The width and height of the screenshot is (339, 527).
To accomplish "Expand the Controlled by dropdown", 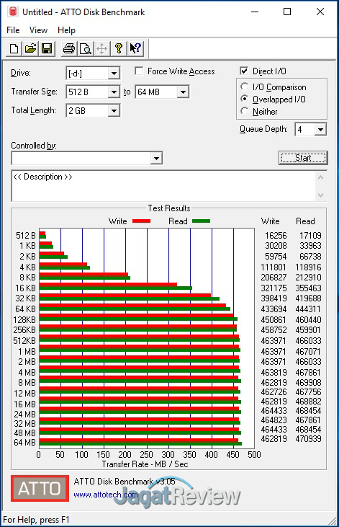I will coord(156,158).
